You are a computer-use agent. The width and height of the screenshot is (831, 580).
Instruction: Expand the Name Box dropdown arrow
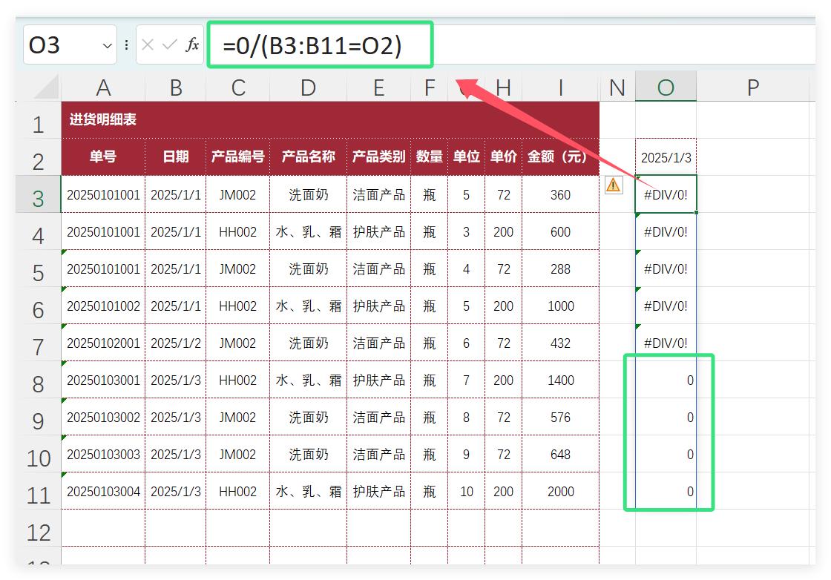[107, 45]
